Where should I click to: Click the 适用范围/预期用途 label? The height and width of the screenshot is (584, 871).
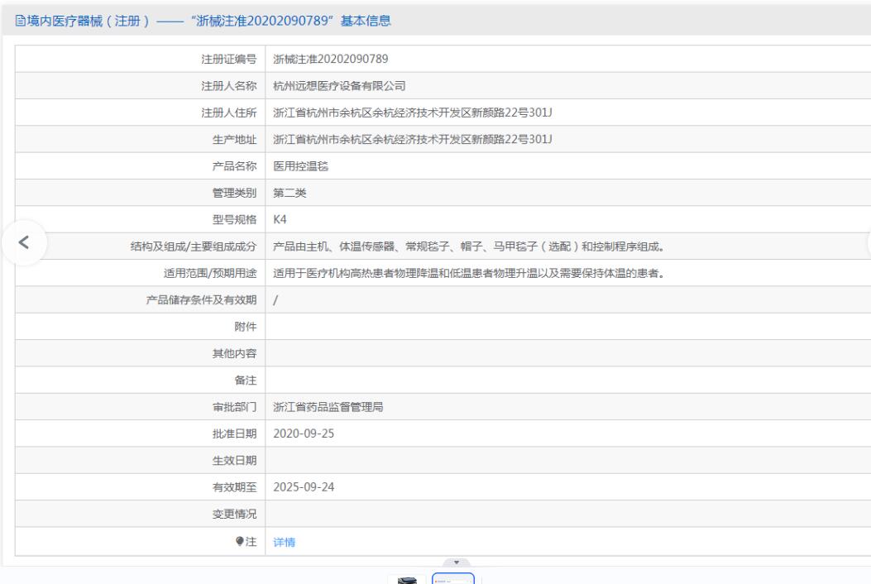(x=210, y=273)
